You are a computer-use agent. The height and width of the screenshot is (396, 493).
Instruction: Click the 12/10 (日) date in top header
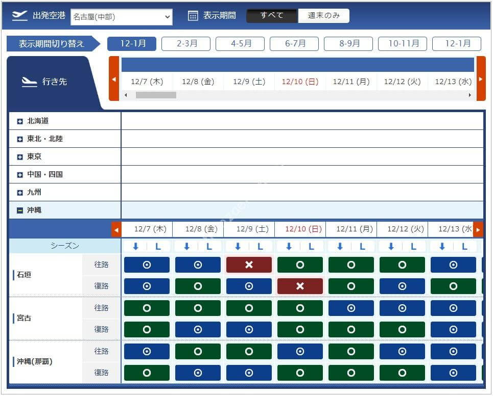click(x=300, y=82)
